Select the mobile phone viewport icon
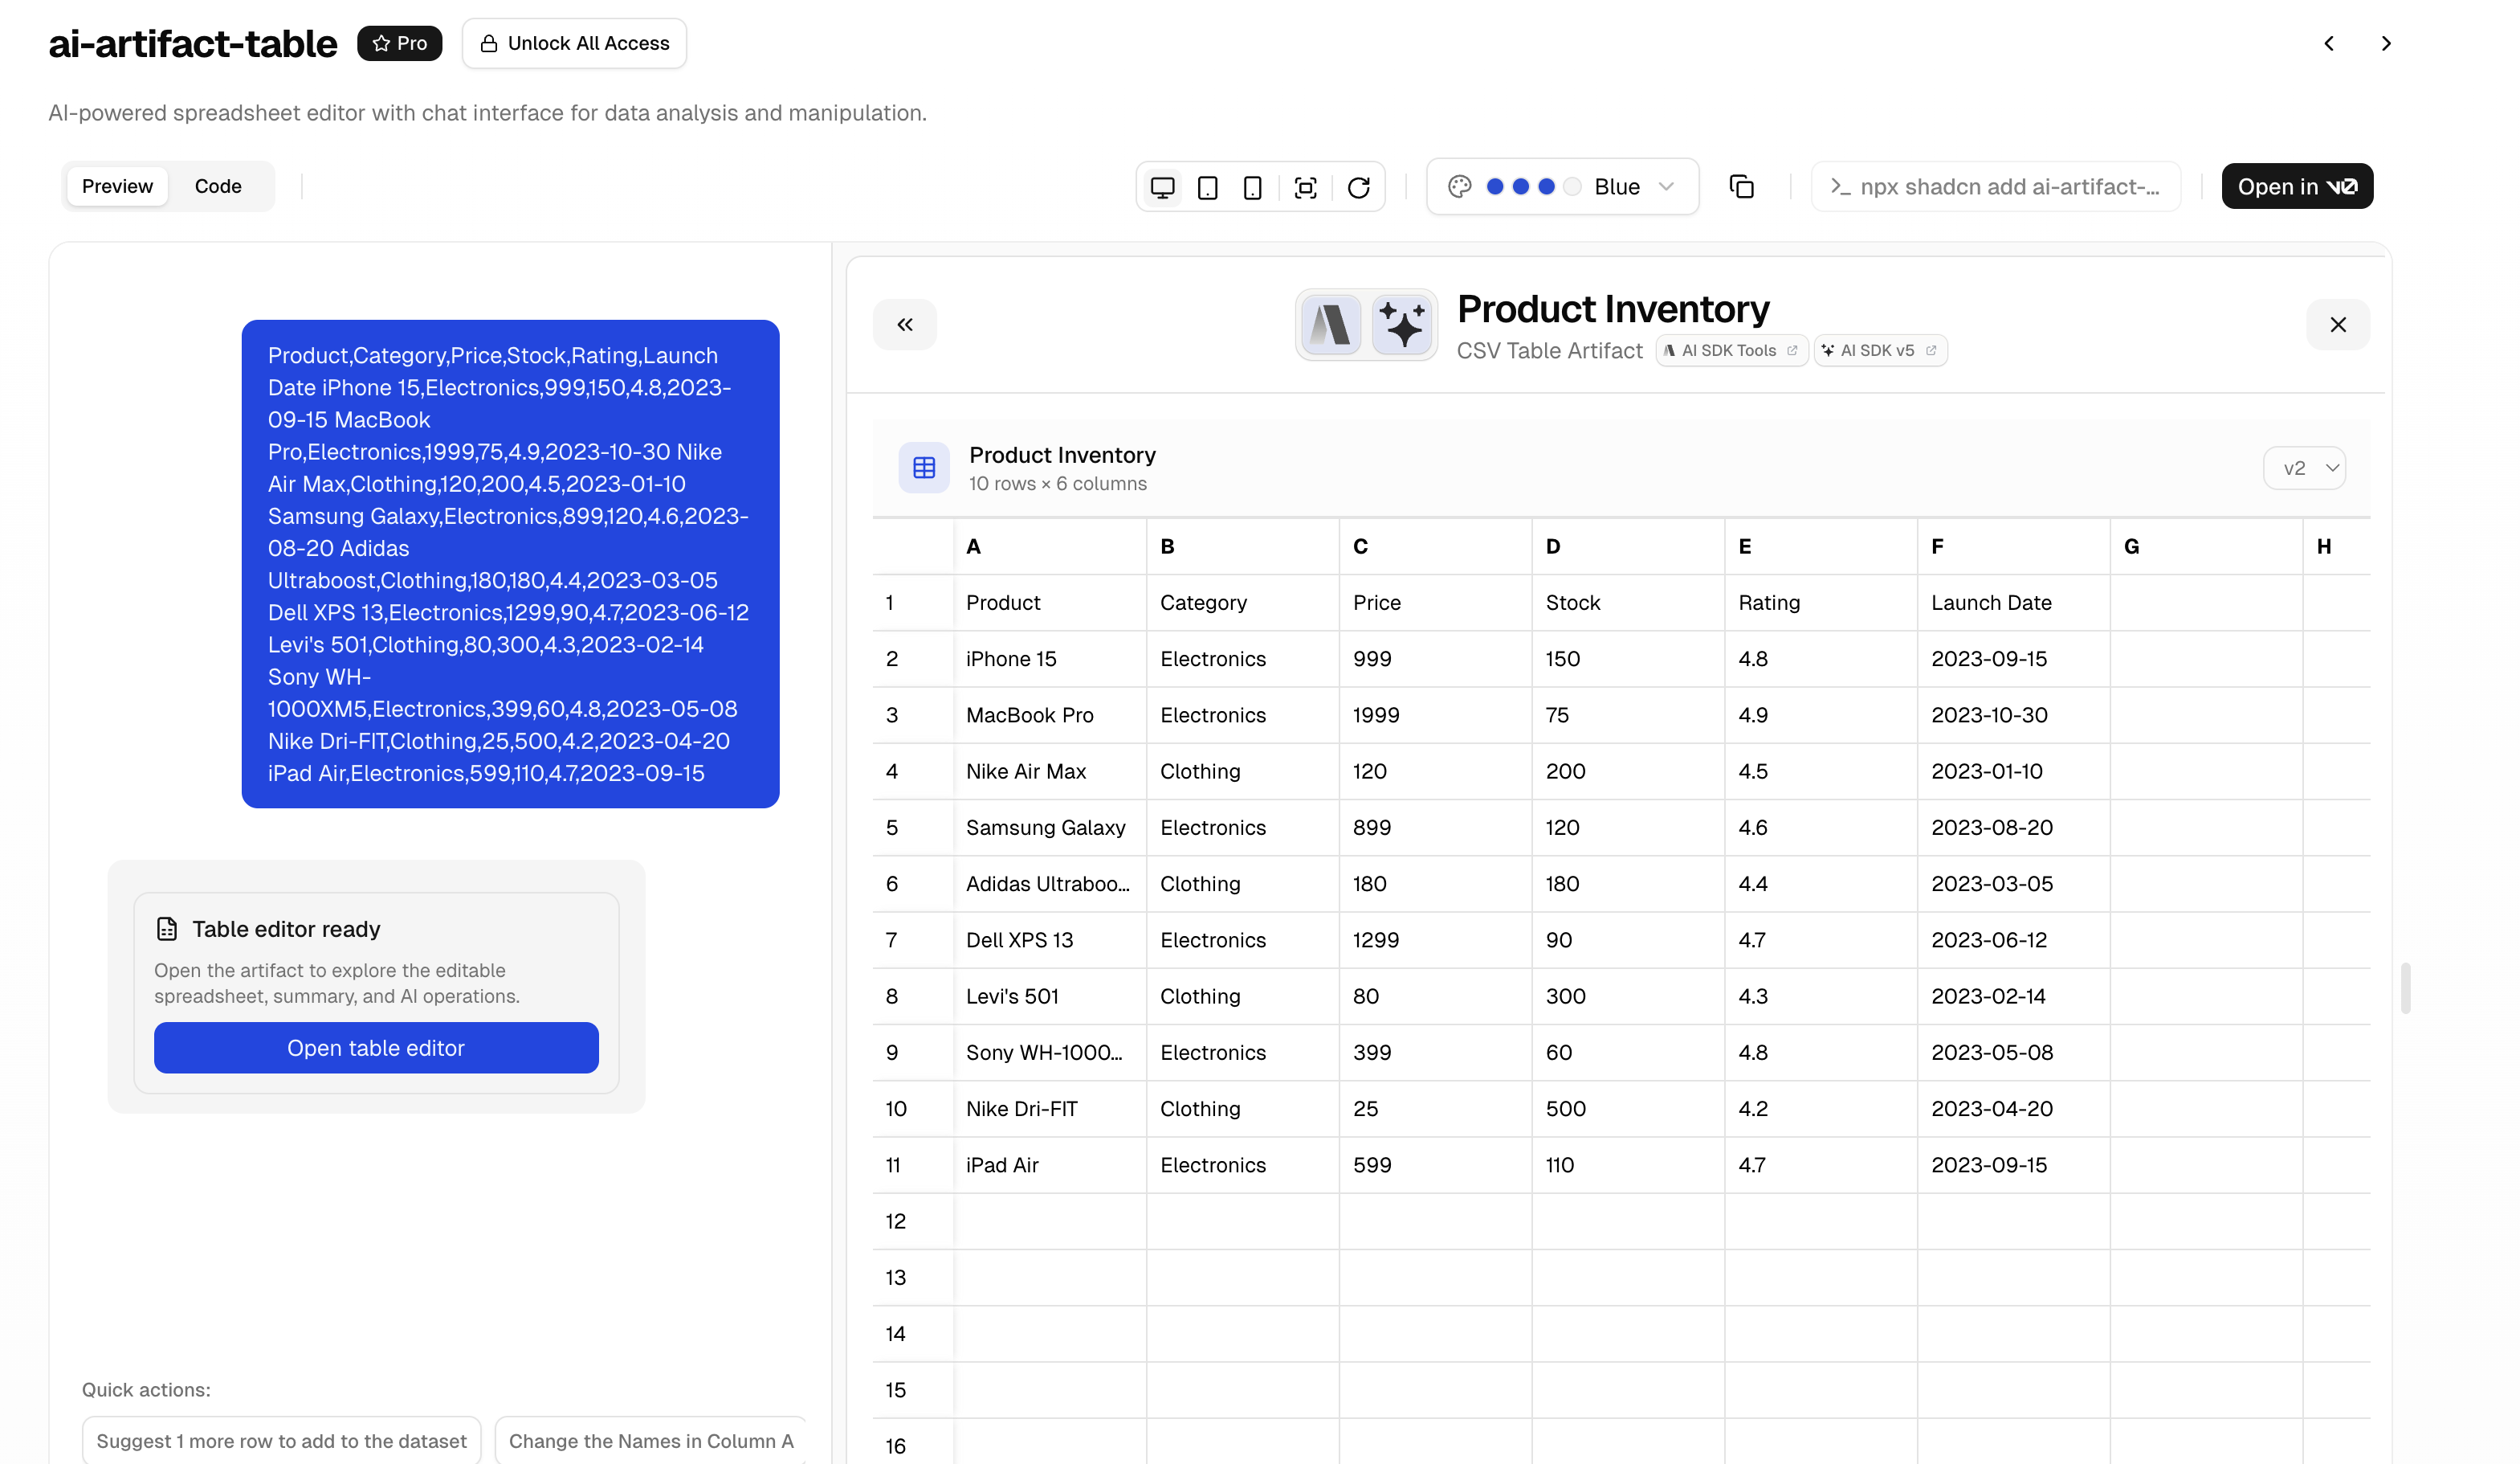The height and width of the screenshot is (1464, 2520). pyautogui.click(x=1252, y=187)
